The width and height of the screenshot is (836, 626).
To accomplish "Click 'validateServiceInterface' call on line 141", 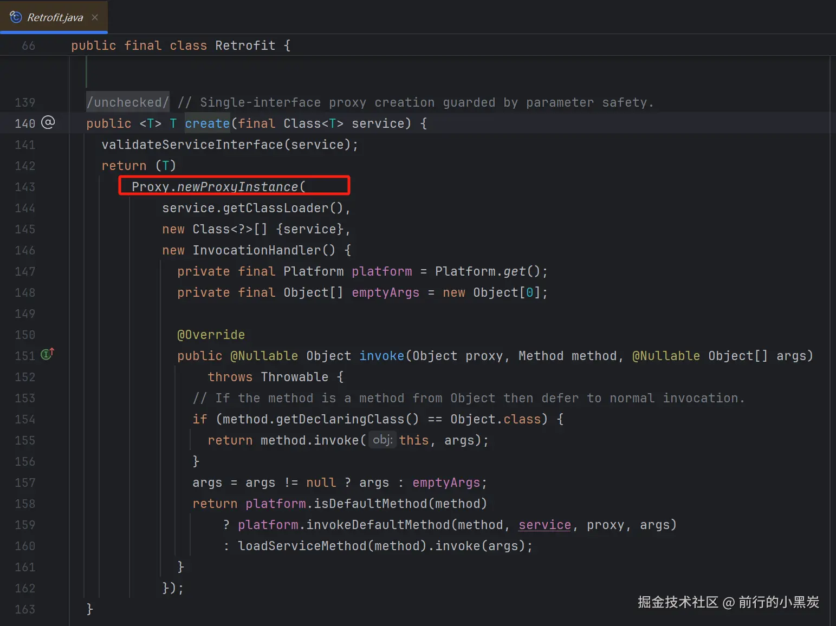I will (x=192, y=145).
